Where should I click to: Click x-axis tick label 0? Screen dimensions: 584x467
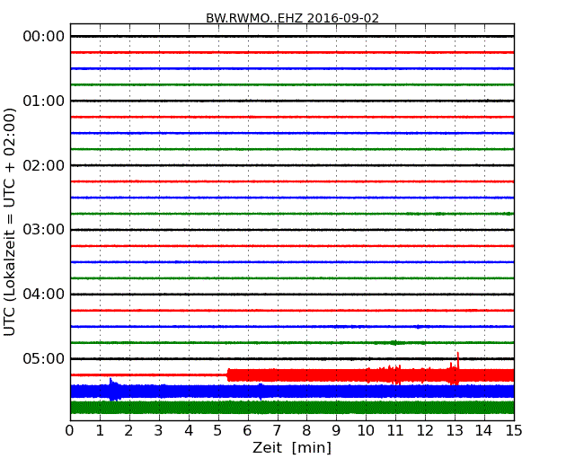point(70,431)
